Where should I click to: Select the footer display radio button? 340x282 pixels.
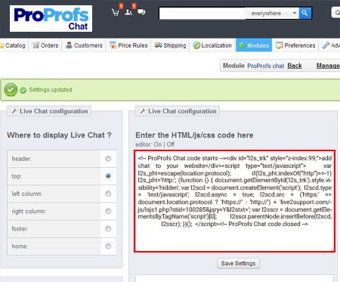click(x=108, y=228)
